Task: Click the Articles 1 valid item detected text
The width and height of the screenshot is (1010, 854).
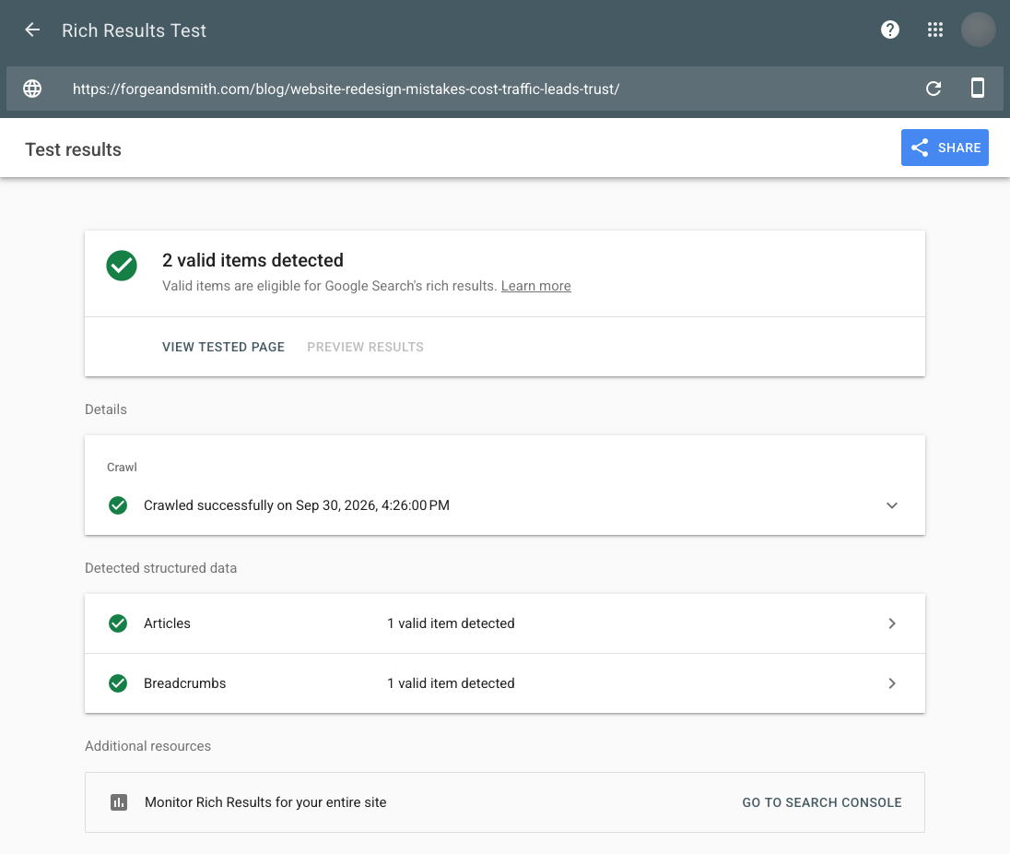Action: click(451, 623)
